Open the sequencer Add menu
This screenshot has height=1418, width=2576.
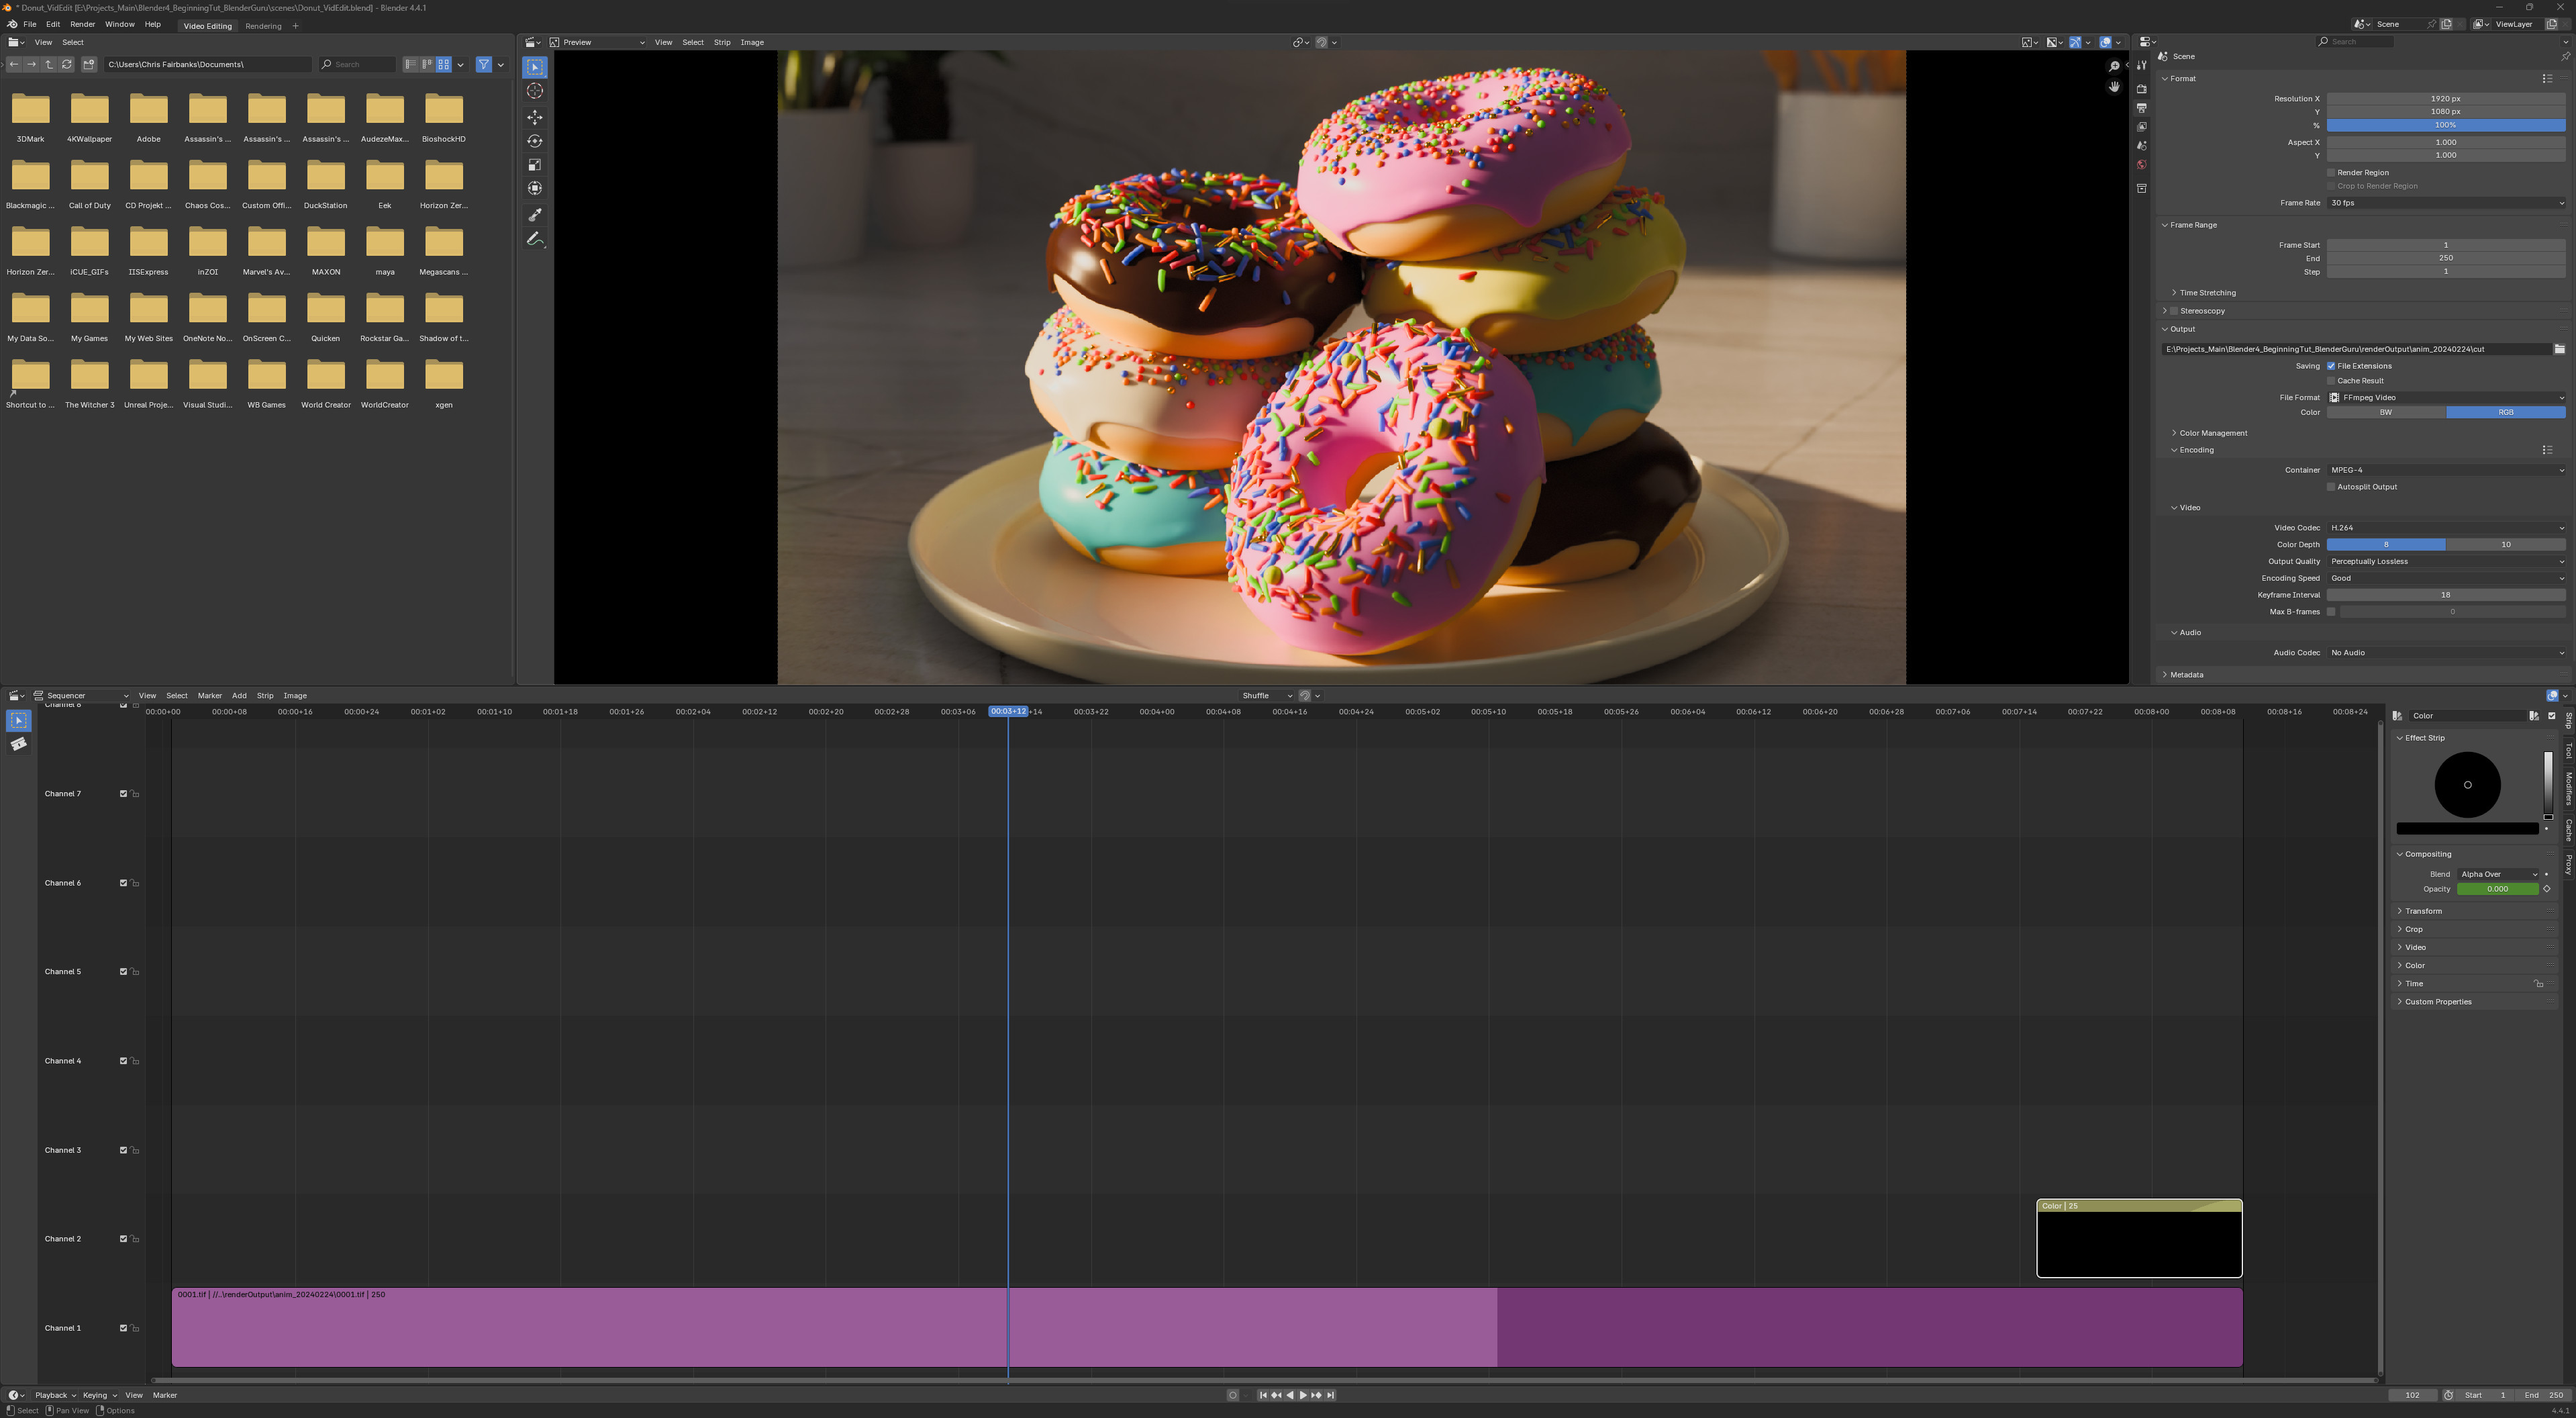[x=239, y=696]
